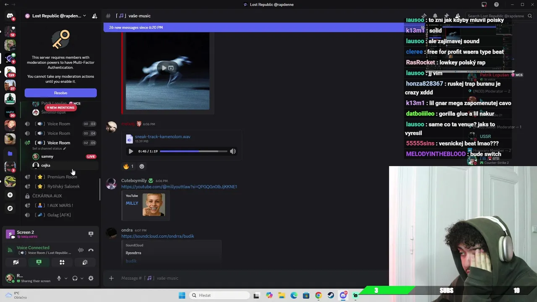The height and width of the screenshot is (302, 537).
Task: Join Rytířský Salonek voice channel
Action: click(60, 186)
